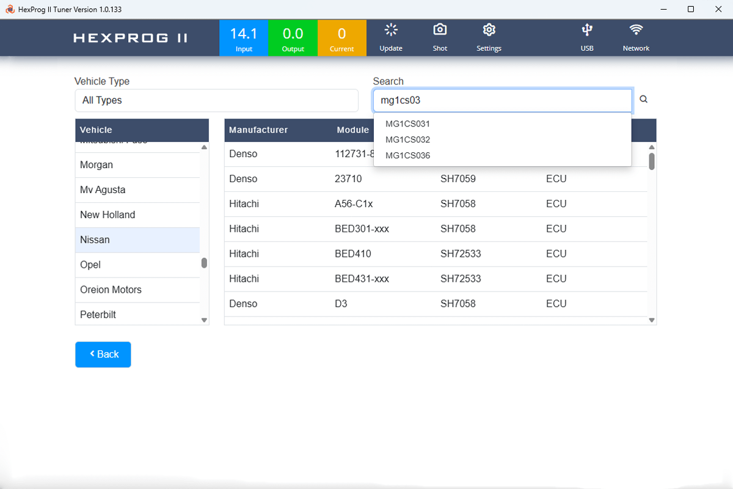Select the USB connection icon
The image size is (733, 489).
point(587,30)
